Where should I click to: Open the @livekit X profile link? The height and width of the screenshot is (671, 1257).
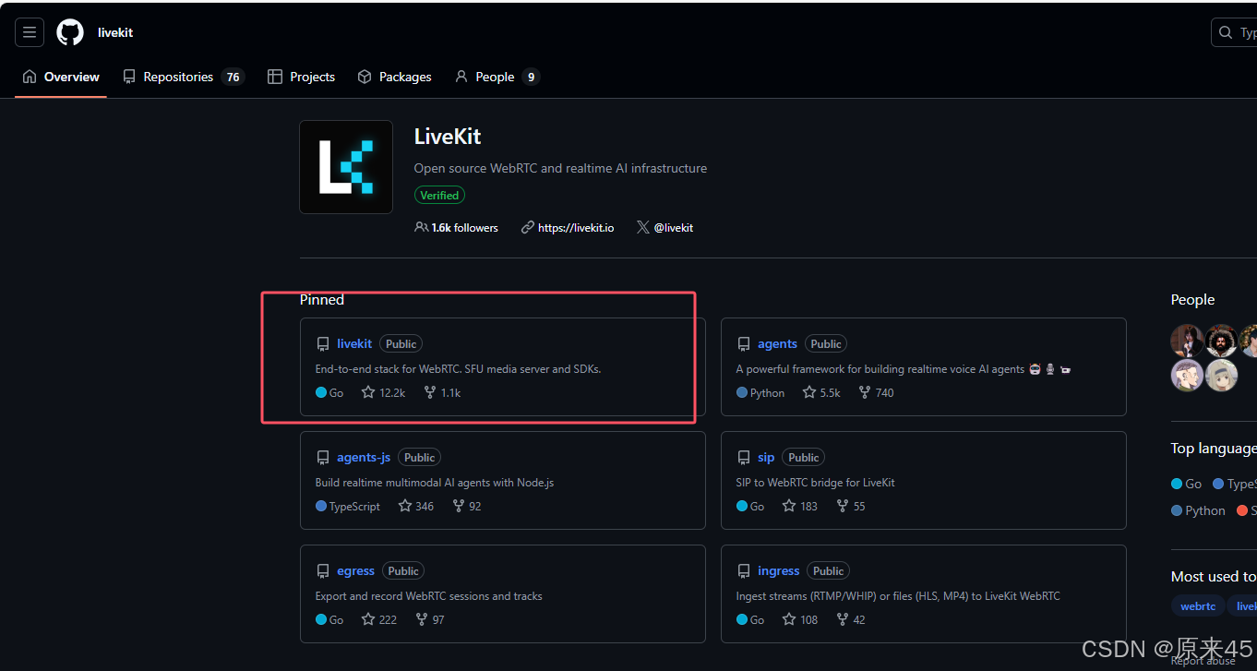674,227
